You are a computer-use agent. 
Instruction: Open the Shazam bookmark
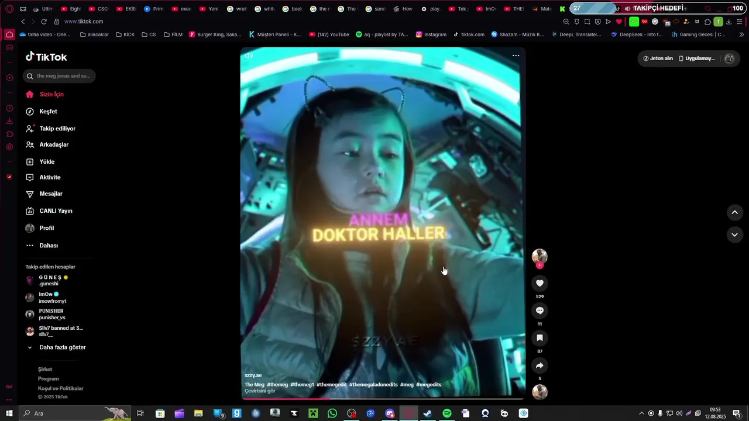pyautogui.click(x=517, y=34)
